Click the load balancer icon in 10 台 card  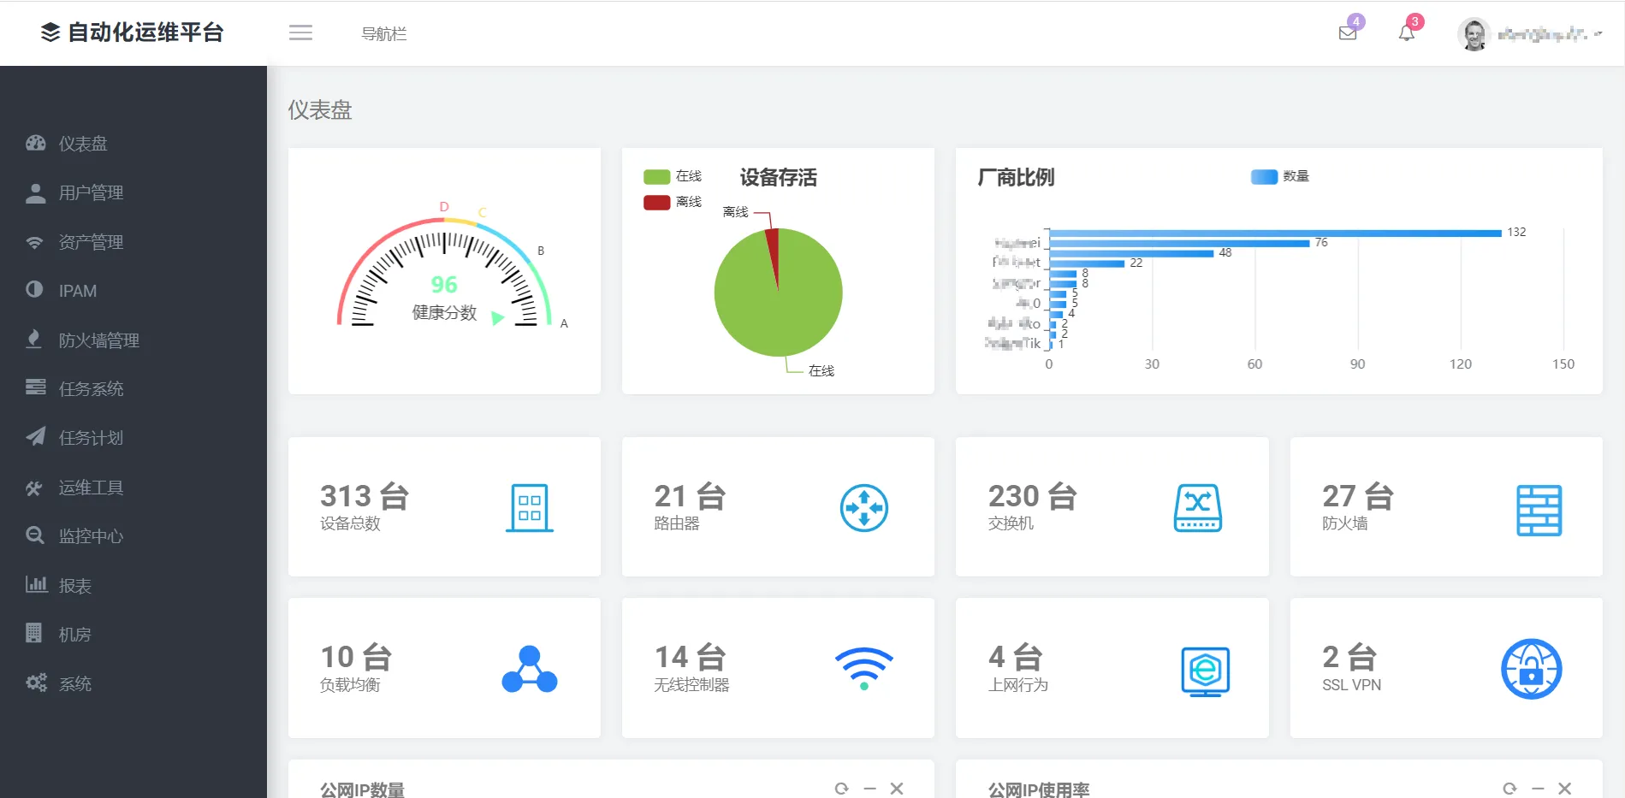pos(529,670)
